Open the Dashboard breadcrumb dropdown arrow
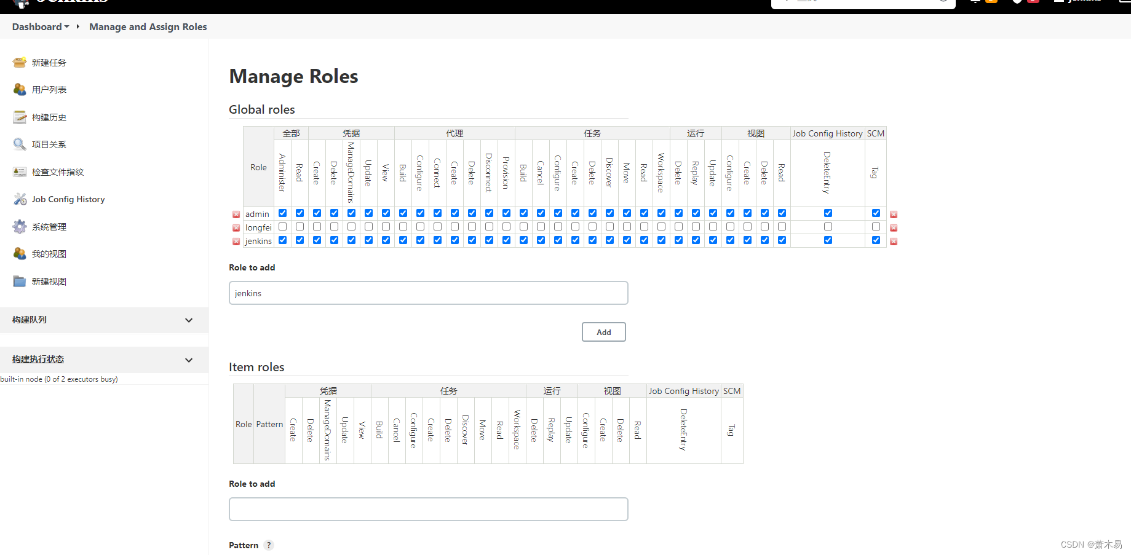Image resolution: width=1131 pixels, height=555 pixels. pos(67,26)
